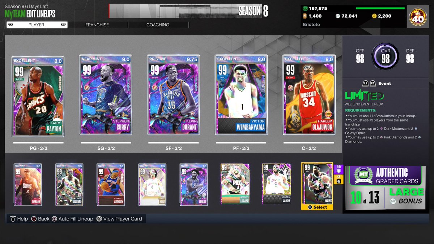Click the Back option in bottom bar

[41, 219]
